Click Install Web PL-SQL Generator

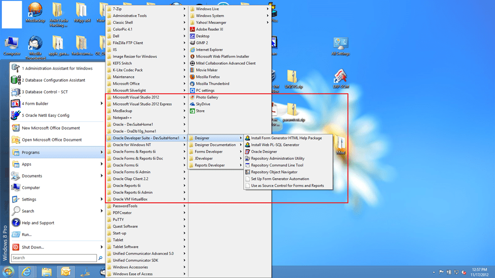tap(288, 145)
